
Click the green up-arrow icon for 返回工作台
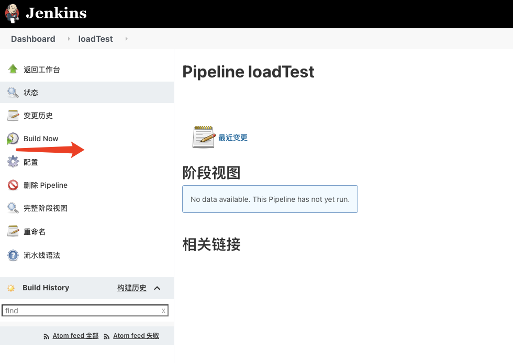(13, 69)
